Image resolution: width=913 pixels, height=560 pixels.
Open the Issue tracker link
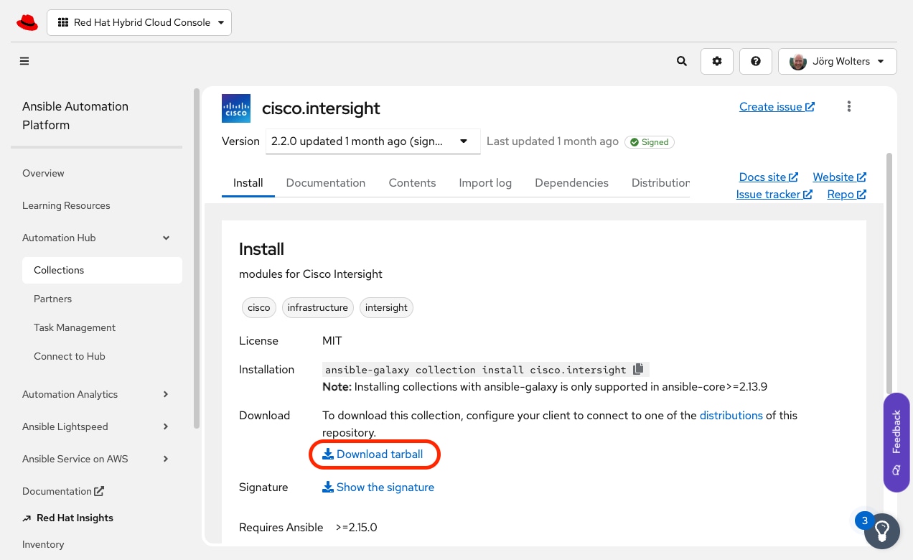(x=774, y=195)
